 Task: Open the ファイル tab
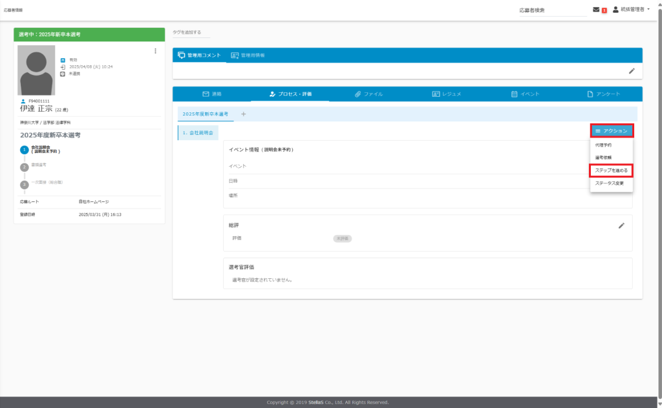tap(368, 94)
